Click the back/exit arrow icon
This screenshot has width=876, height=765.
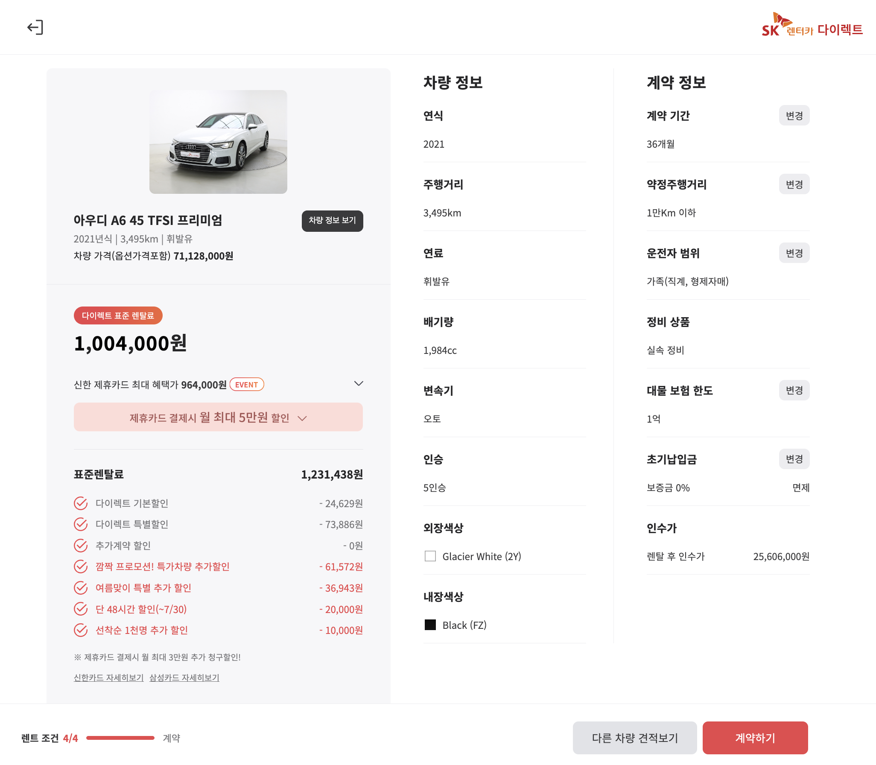tap(35, 27)
